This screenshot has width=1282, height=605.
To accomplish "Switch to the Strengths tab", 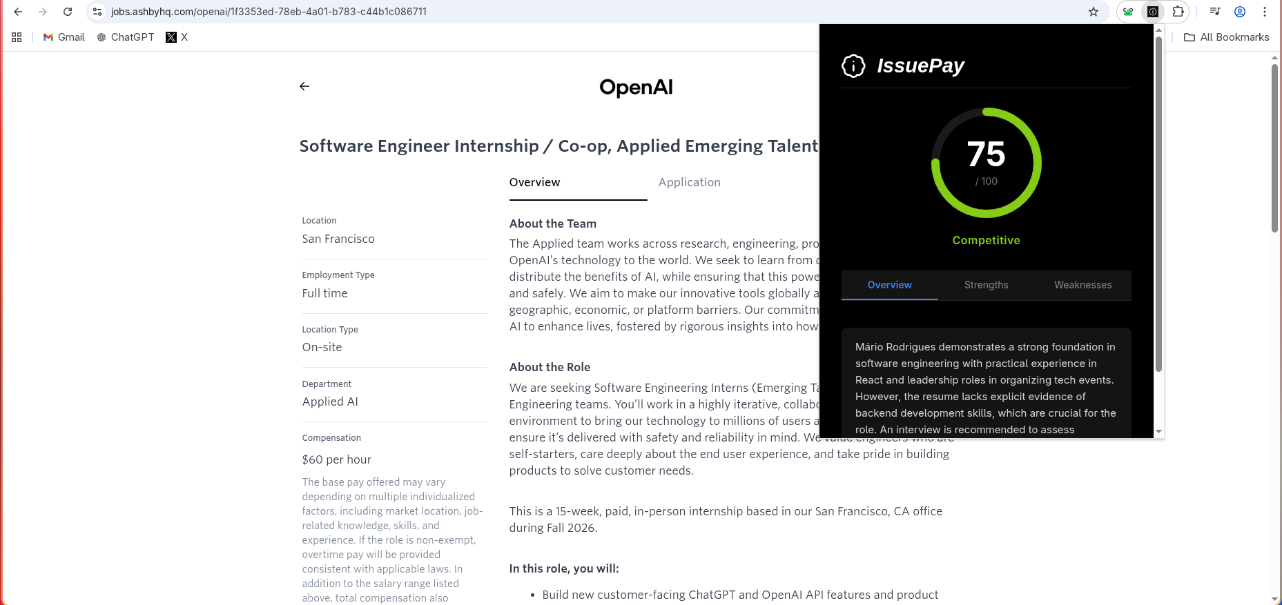I will click(x=986, y=285).
